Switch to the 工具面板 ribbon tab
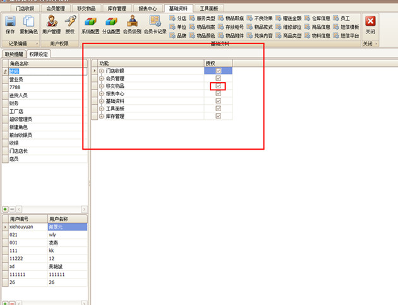The width and height of the screenshot is (398, 305). click(x=209, y=9)
